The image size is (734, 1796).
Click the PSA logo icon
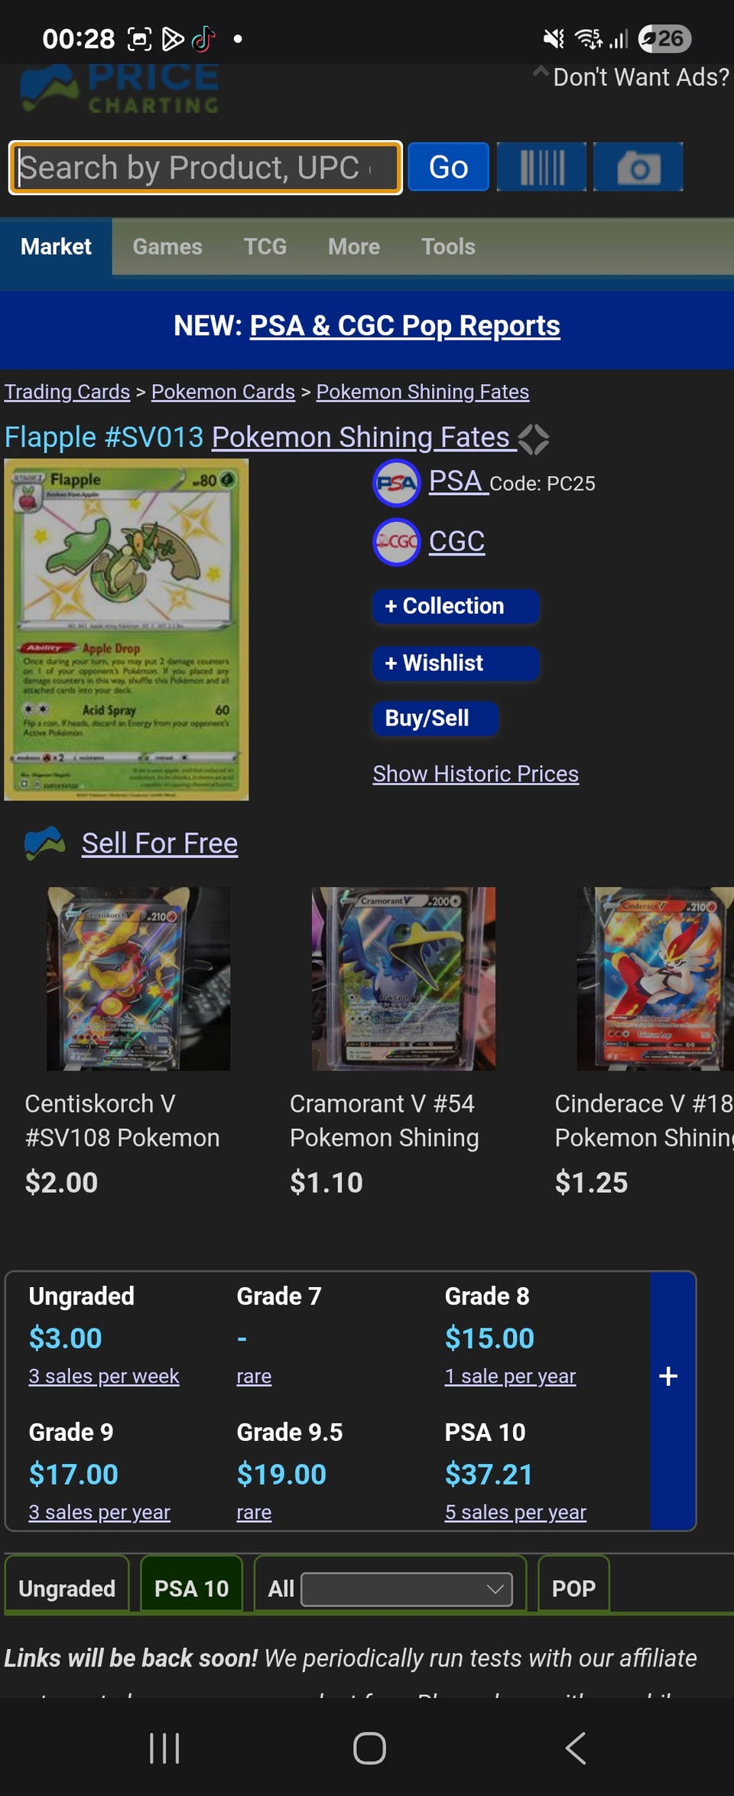(396, 484)
